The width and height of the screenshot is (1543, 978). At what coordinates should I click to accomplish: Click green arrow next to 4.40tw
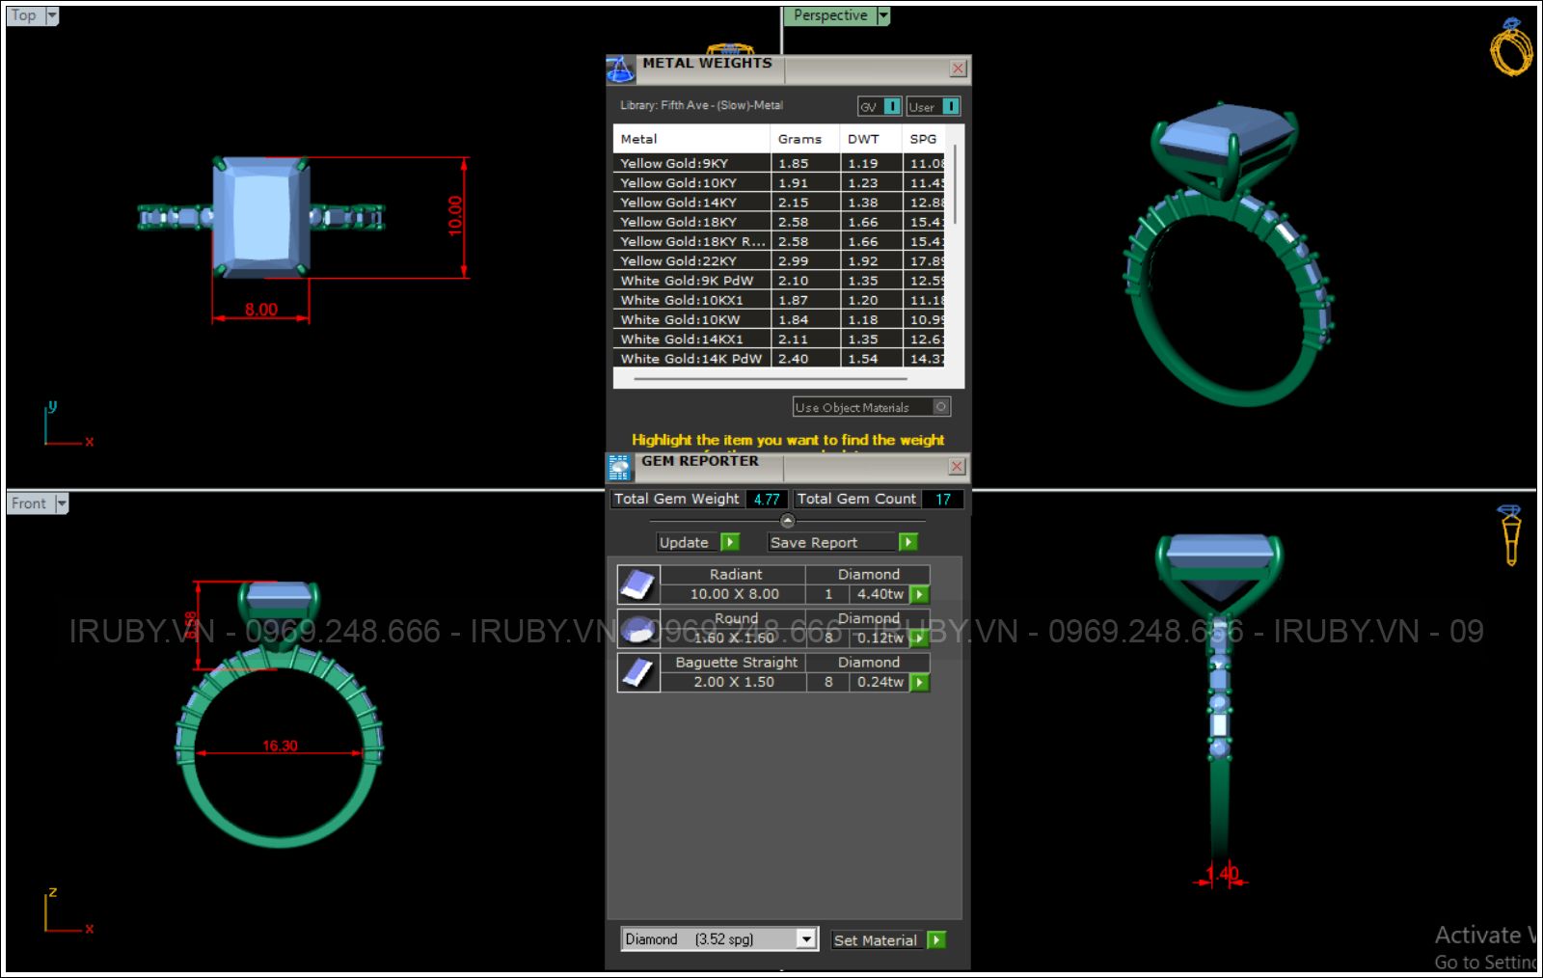pos(920,595)
